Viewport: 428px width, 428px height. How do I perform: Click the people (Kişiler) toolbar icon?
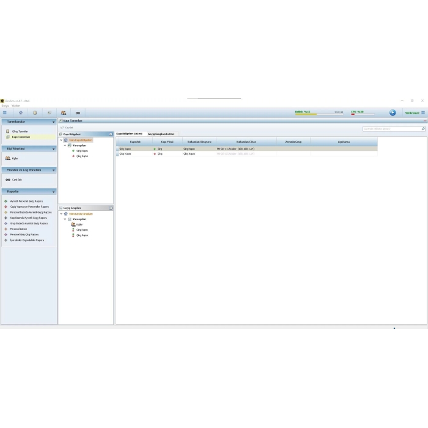tap(63, 113)
